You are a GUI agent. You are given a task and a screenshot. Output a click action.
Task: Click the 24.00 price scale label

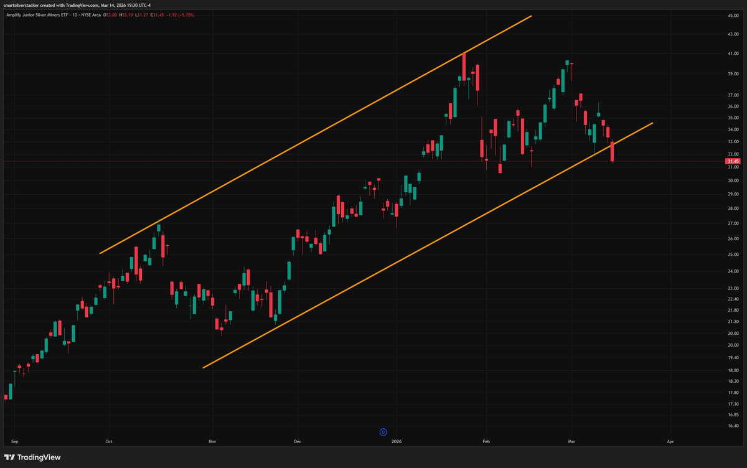tap(733, 271)
